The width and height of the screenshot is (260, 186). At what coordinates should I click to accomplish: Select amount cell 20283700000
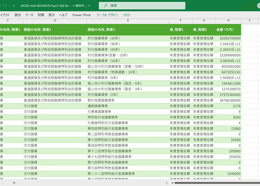click(228, 38)
